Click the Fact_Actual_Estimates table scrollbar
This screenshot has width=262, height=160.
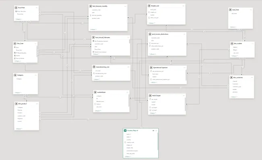tap(129, 42)
